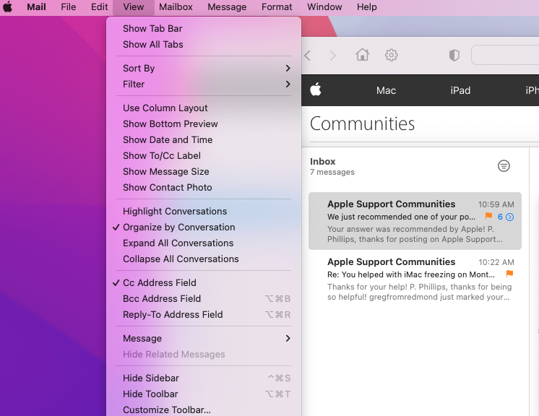Click the Apple logo in site navigation
The image size is (539, 416).
[x=316, y=90]
